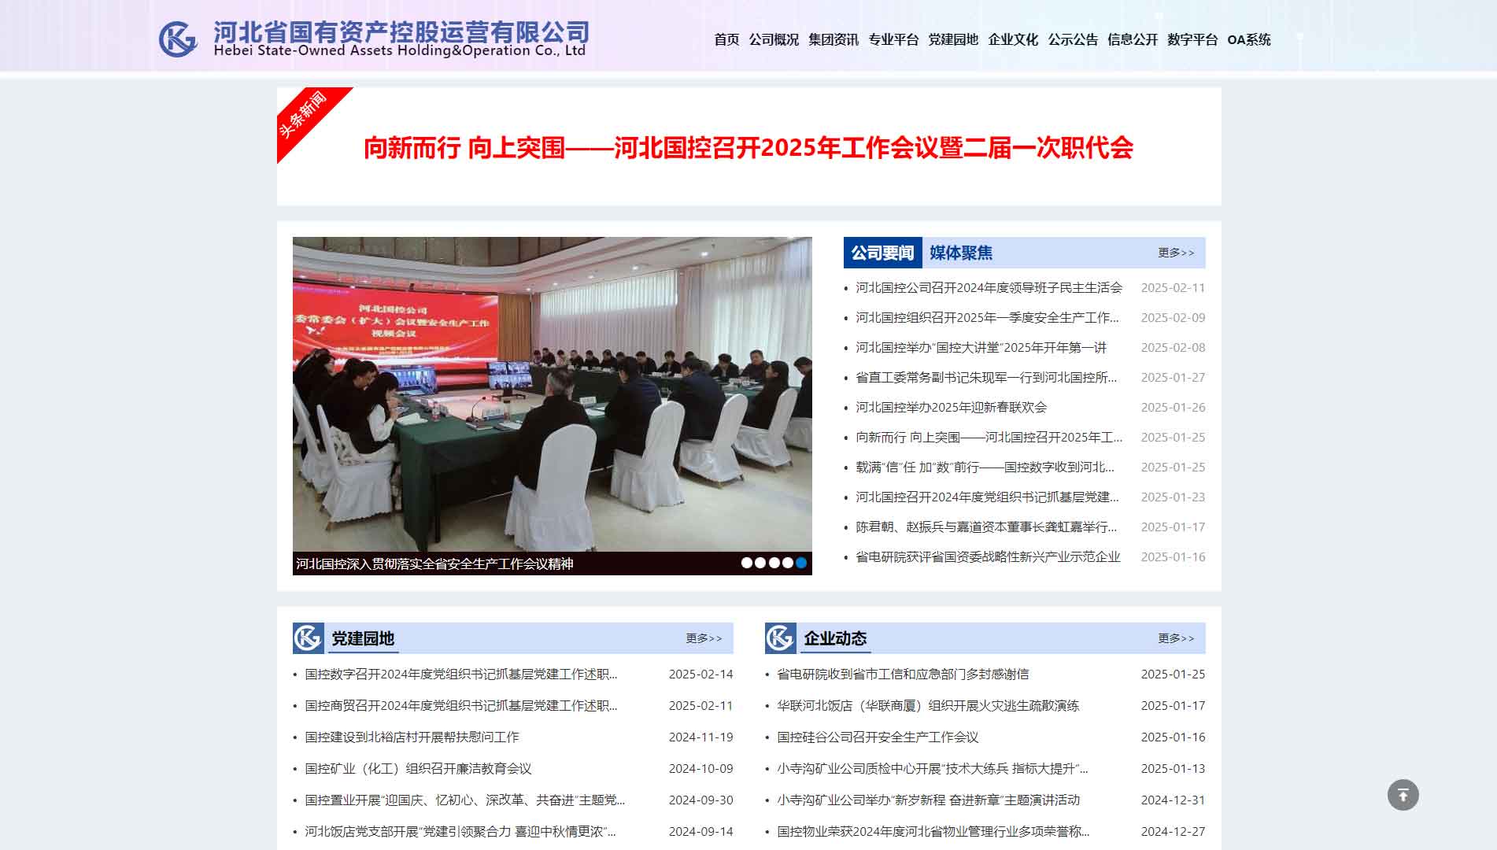Open 国控硅谷公司召开安全生产工作会议
Viewport: 1497px width, 850px height.
point(878,737)
